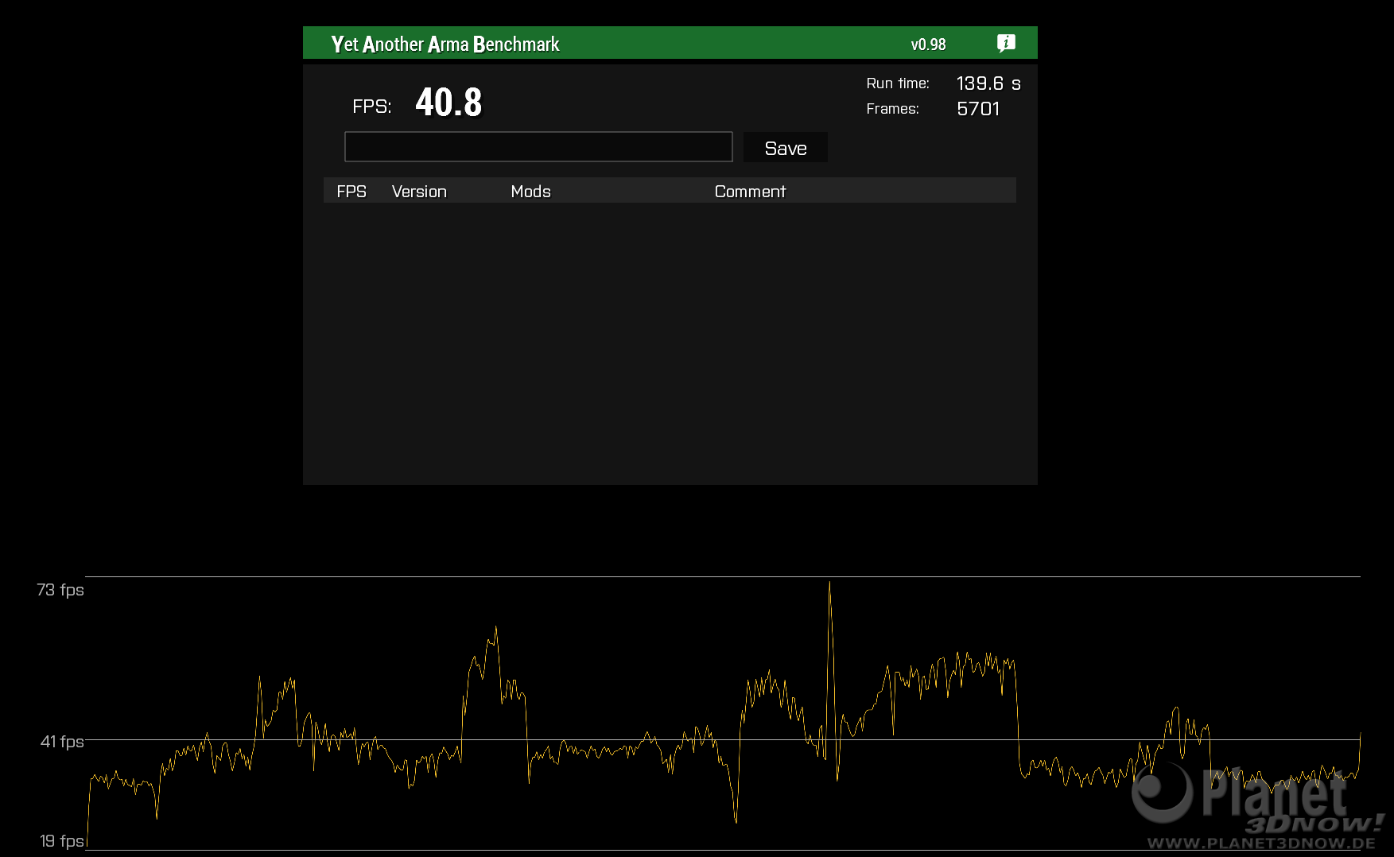Click the 40.8 FPS result value
This screenshot has height=857, width=1394.
click(x=448, y=103)
